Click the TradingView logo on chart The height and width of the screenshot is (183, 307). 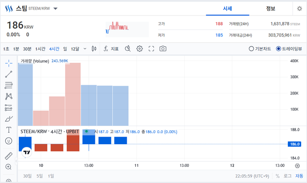pyautogui.click(x=27, y=152)
